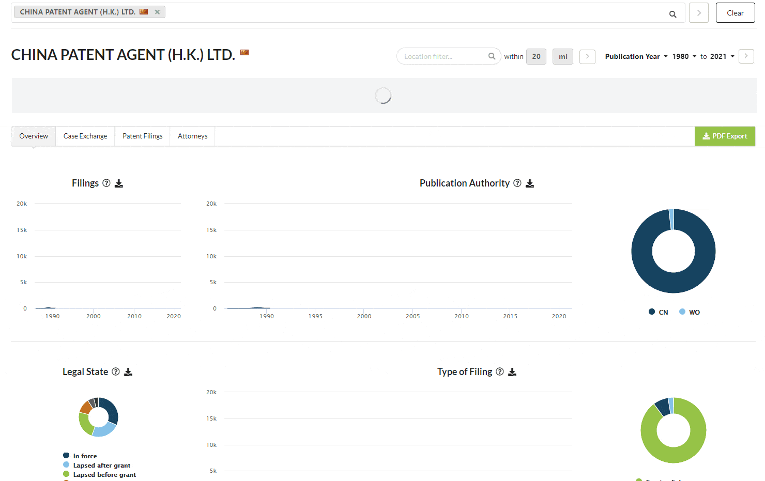Switch to the Case Exchange tab

[x=85, y=136]
